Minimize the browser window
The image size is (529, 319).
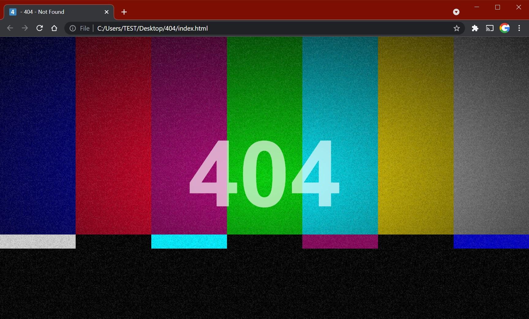tap(477, 7)
